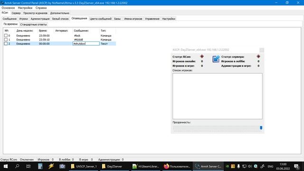Select the Сообщения sub-tab
This screenshot has height=171, width=304.
(9, 19)
